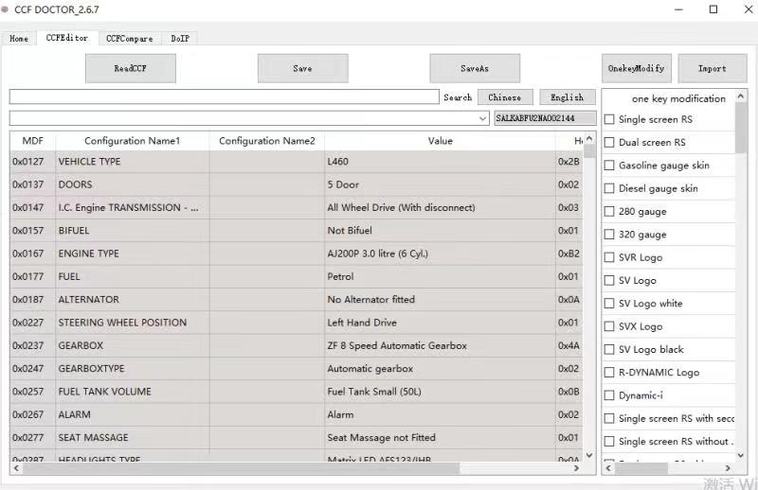Click the Import button
Image resolution: width=758 pixels, height=490 pixels.
point(712,68)
